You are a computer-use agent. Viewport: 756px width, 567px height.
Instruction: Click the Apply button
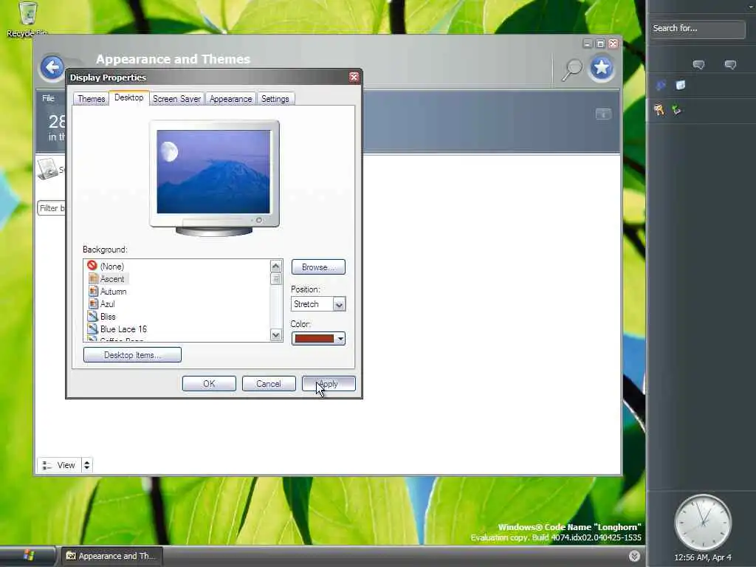pyautogui.click(x=329, y=384)
